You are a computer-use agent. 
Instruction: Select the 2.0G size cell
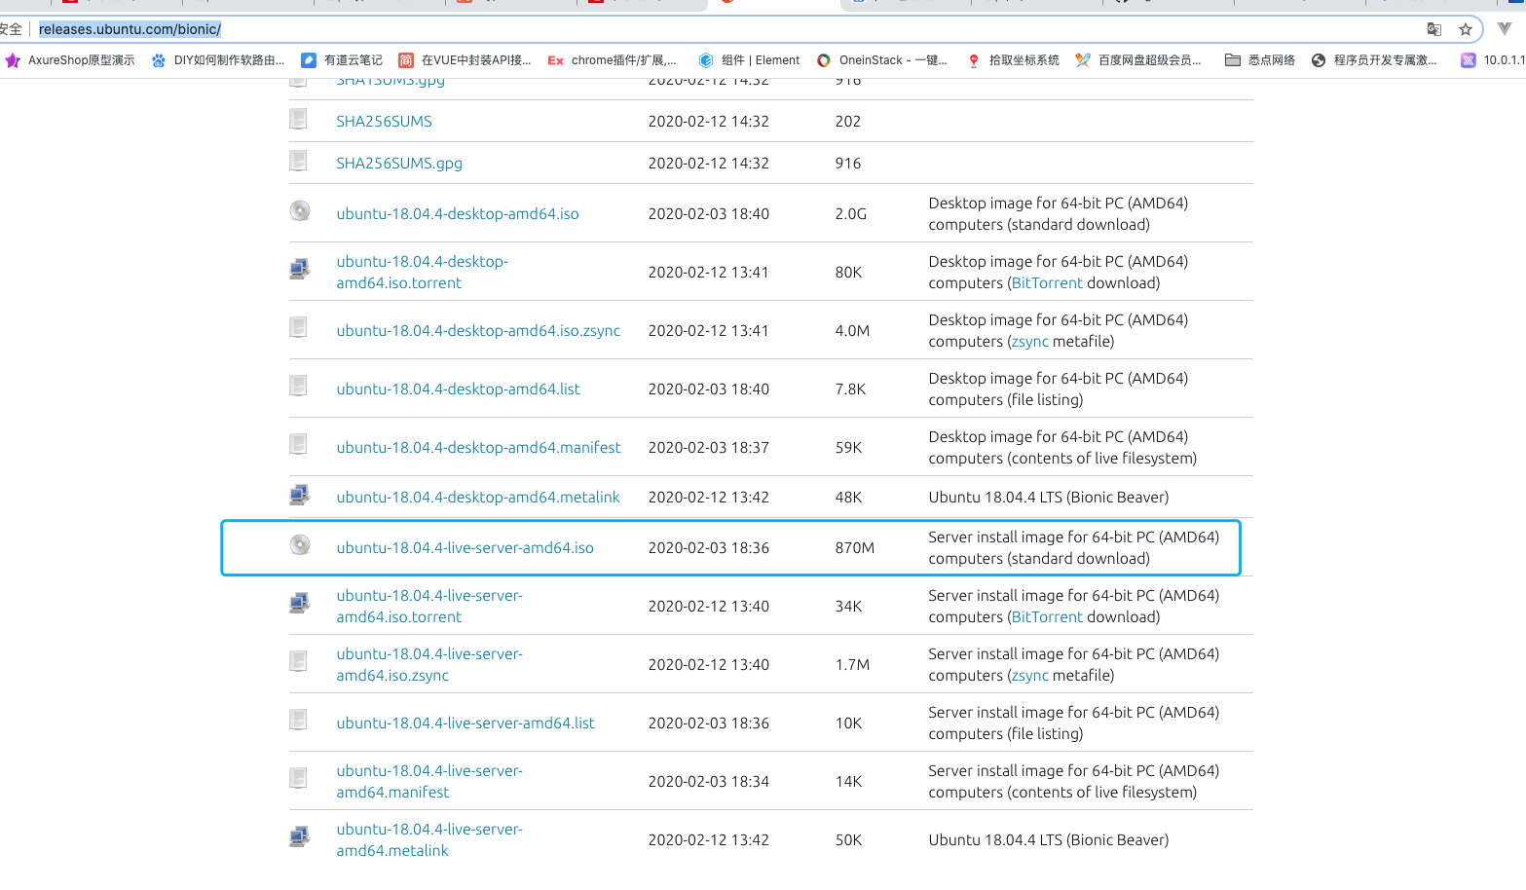(851, 214)
